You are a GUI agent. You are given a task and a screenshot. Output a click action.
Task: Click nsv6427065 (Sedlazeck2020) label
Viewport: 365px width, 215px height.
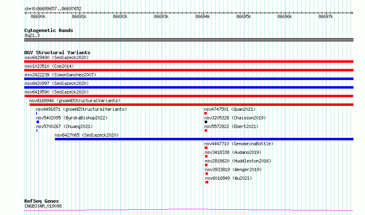[x=87, y=135]
